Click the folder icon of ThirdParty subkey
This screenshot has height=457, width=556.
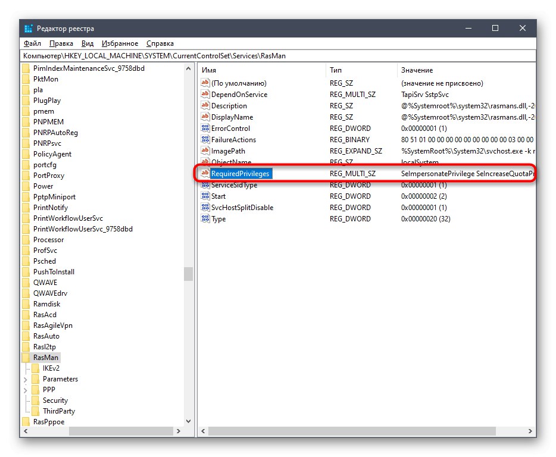(x=36, y=411)
